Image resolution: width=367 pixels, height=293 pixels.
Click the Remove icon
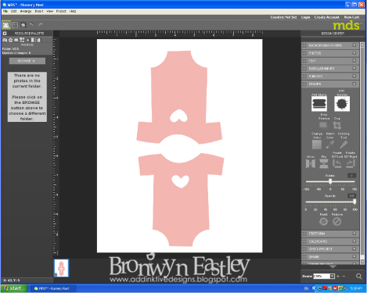click(336, 221)
